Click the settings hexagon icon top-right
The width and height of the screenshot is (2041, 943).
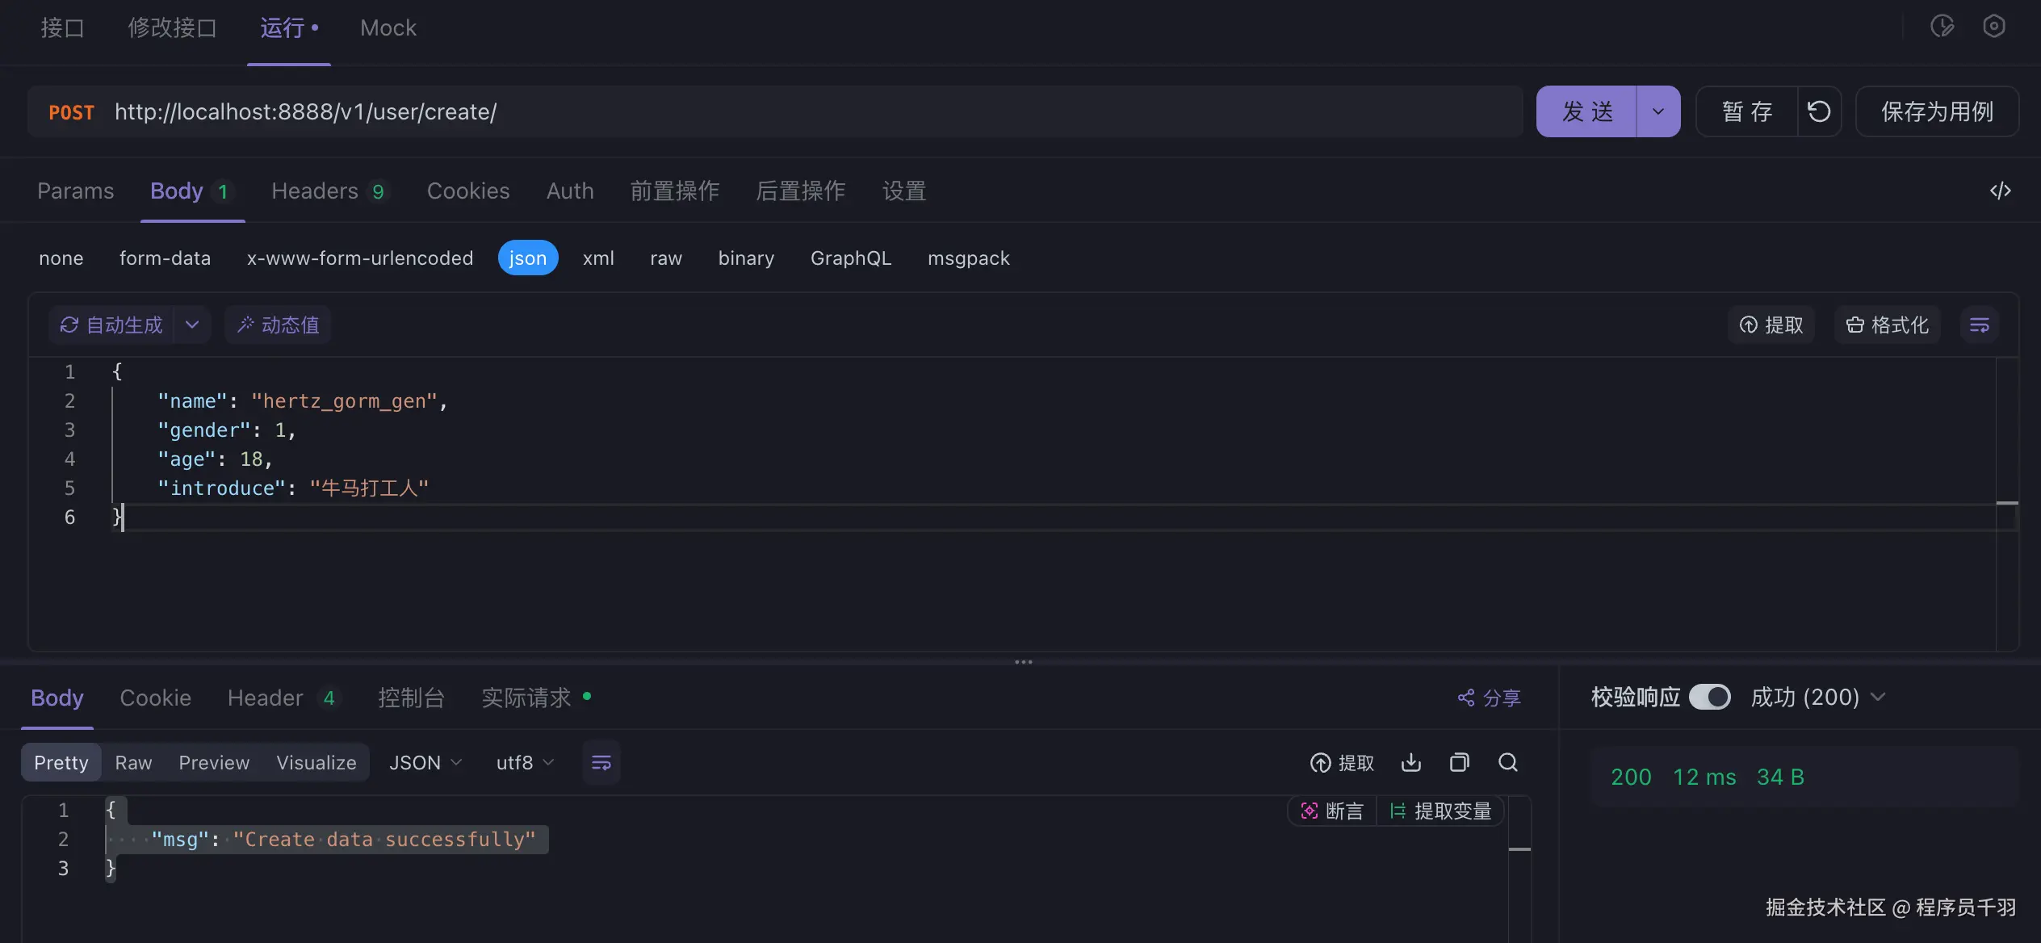pyautogui.click(x=1993, y=27)
